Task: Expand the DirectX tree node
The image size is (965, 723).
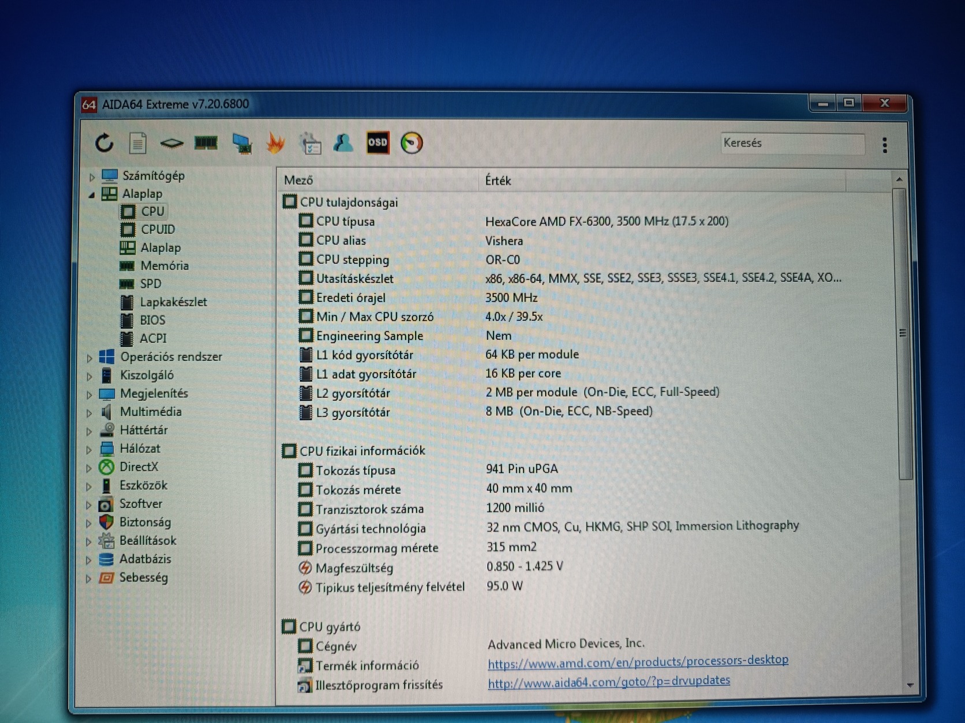Action: pyautogui.click(x=89, y=468)
